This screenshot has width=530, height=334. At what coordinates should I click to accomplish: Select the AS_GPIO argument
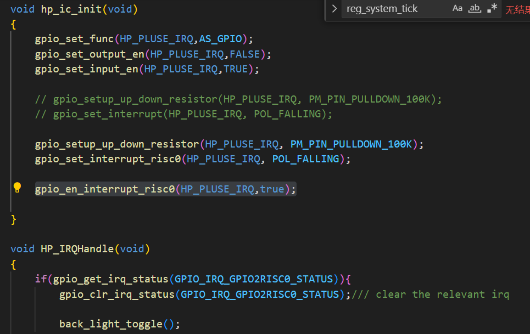click(x=220, y=39)
